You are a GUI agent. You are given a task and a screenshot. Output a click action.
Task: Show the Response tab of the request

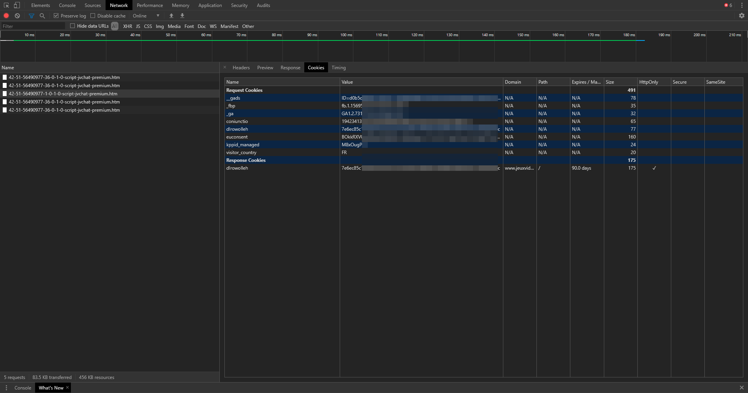(x=291, y=68)
